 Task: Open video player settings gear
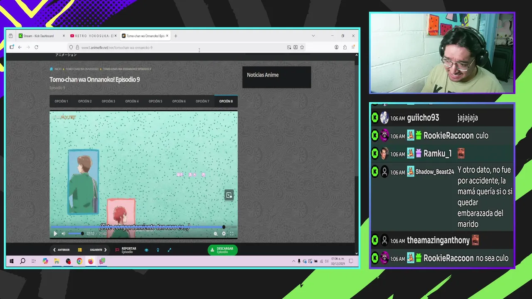[x=224, y=234]
